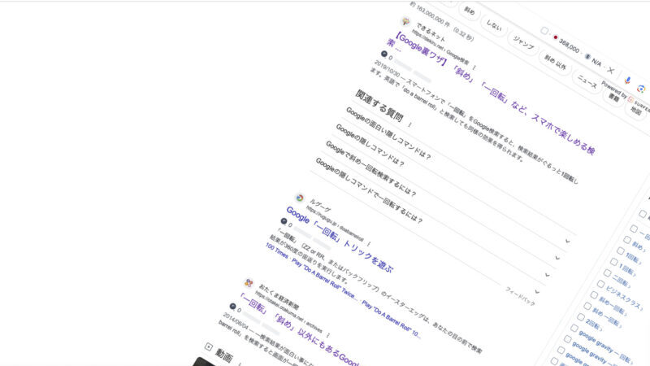Image resolution: width=650 pixels, height=366 pixels.
Task: Click the 動画 section video icon
Action: pos(209,346)
